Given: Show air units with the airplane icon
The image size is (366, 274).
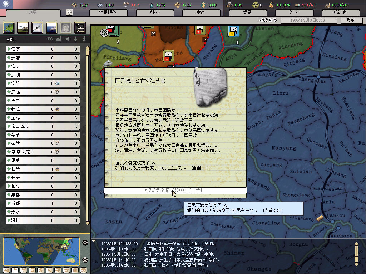Looking at the screenshot, I should coord(37,28).
